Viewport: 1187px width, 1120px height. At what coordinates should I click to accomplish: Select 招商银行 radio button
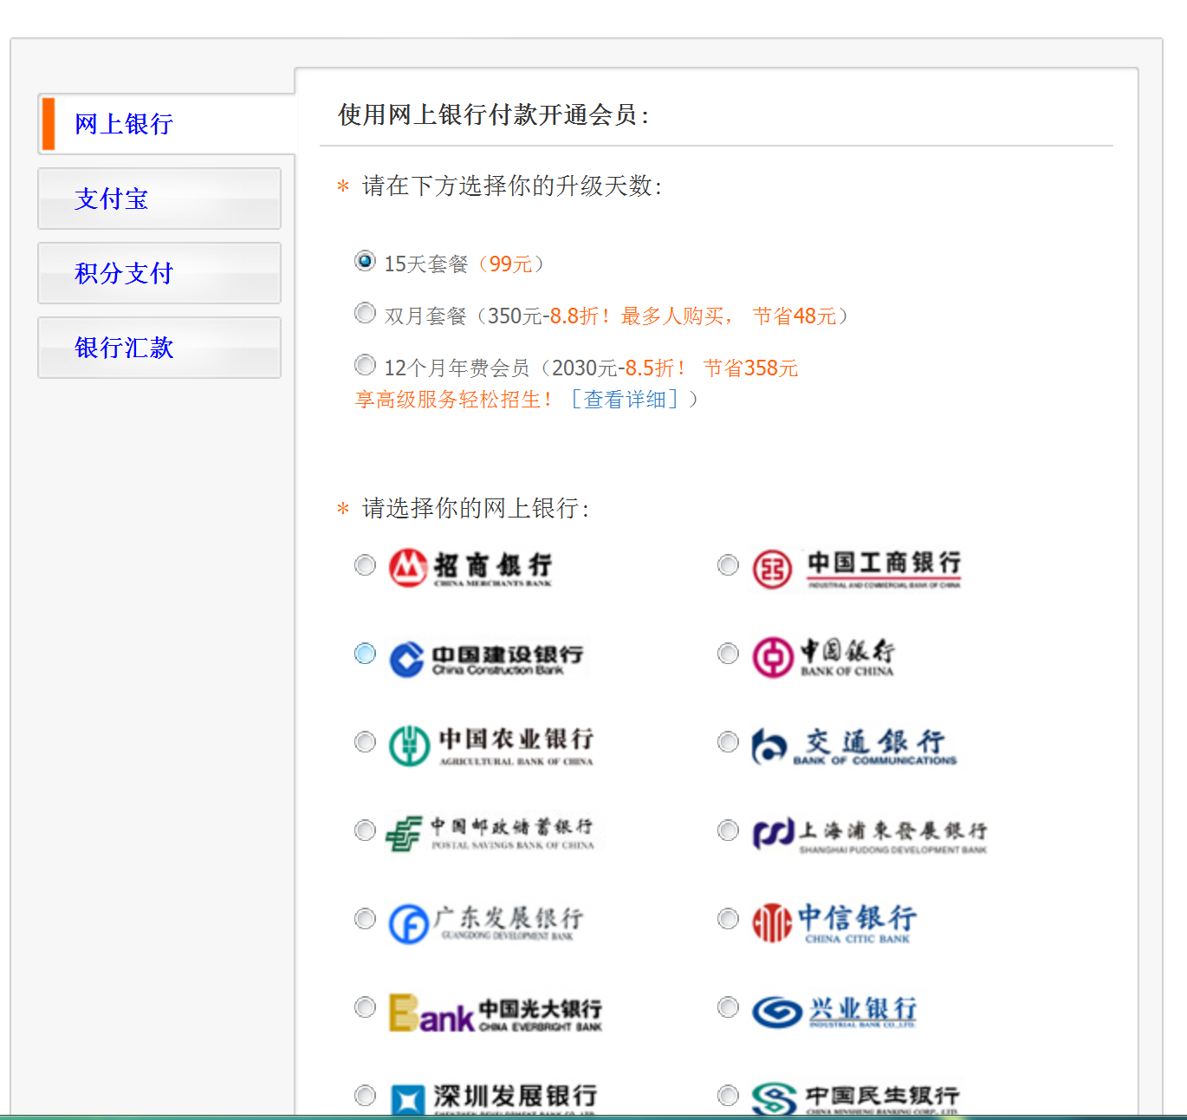(365, 565)
